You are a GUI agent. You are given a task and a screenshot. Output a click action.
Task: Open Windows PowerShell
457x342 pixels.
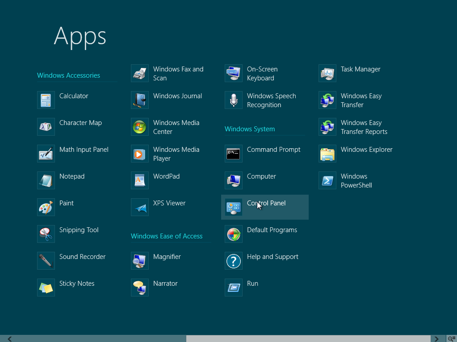click(x=345, y=180)
